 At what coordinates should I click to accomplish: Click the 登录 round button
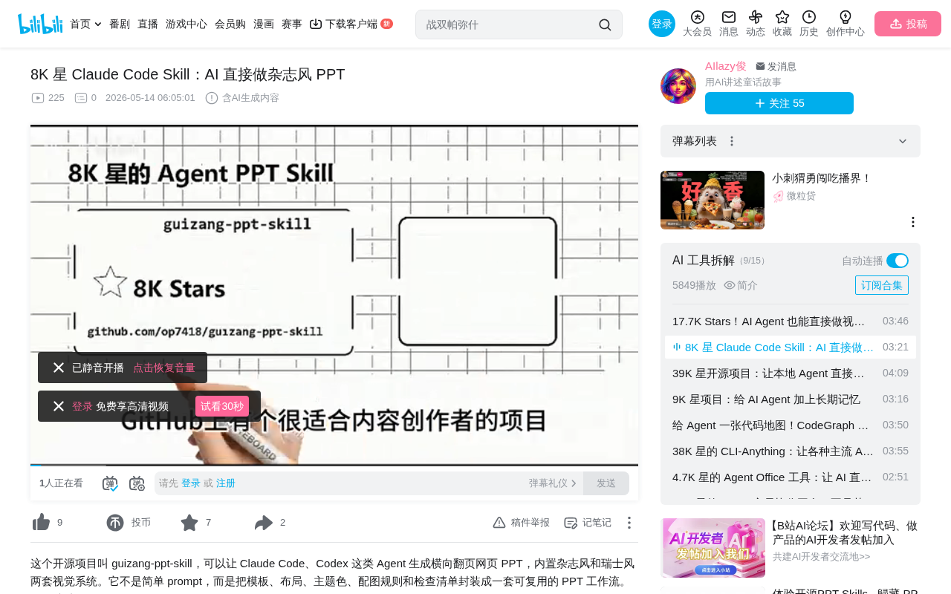point(662,24)
